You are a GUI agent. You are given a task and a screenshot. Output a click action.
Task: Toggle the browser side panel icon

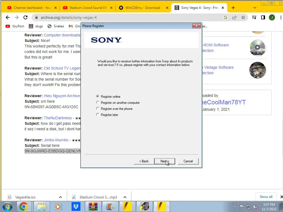pos(263,17)
